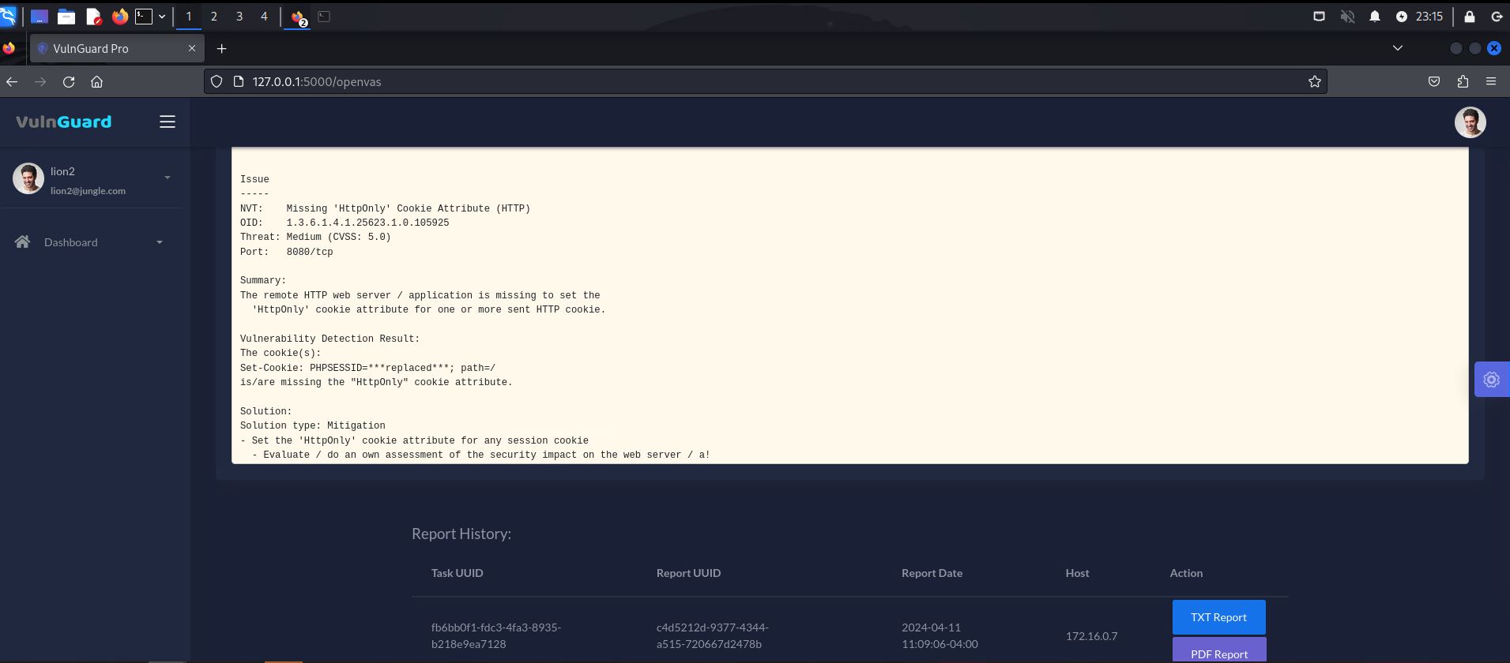This screenshot has height=663, width=1510.
Task: Open the file manager in taskbar
Action: click(x=66, y=16)
